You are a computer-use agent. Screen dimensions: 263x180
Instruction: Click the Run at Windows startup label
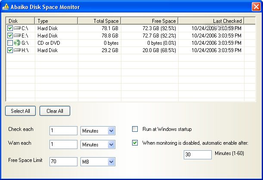pos(167,129)
